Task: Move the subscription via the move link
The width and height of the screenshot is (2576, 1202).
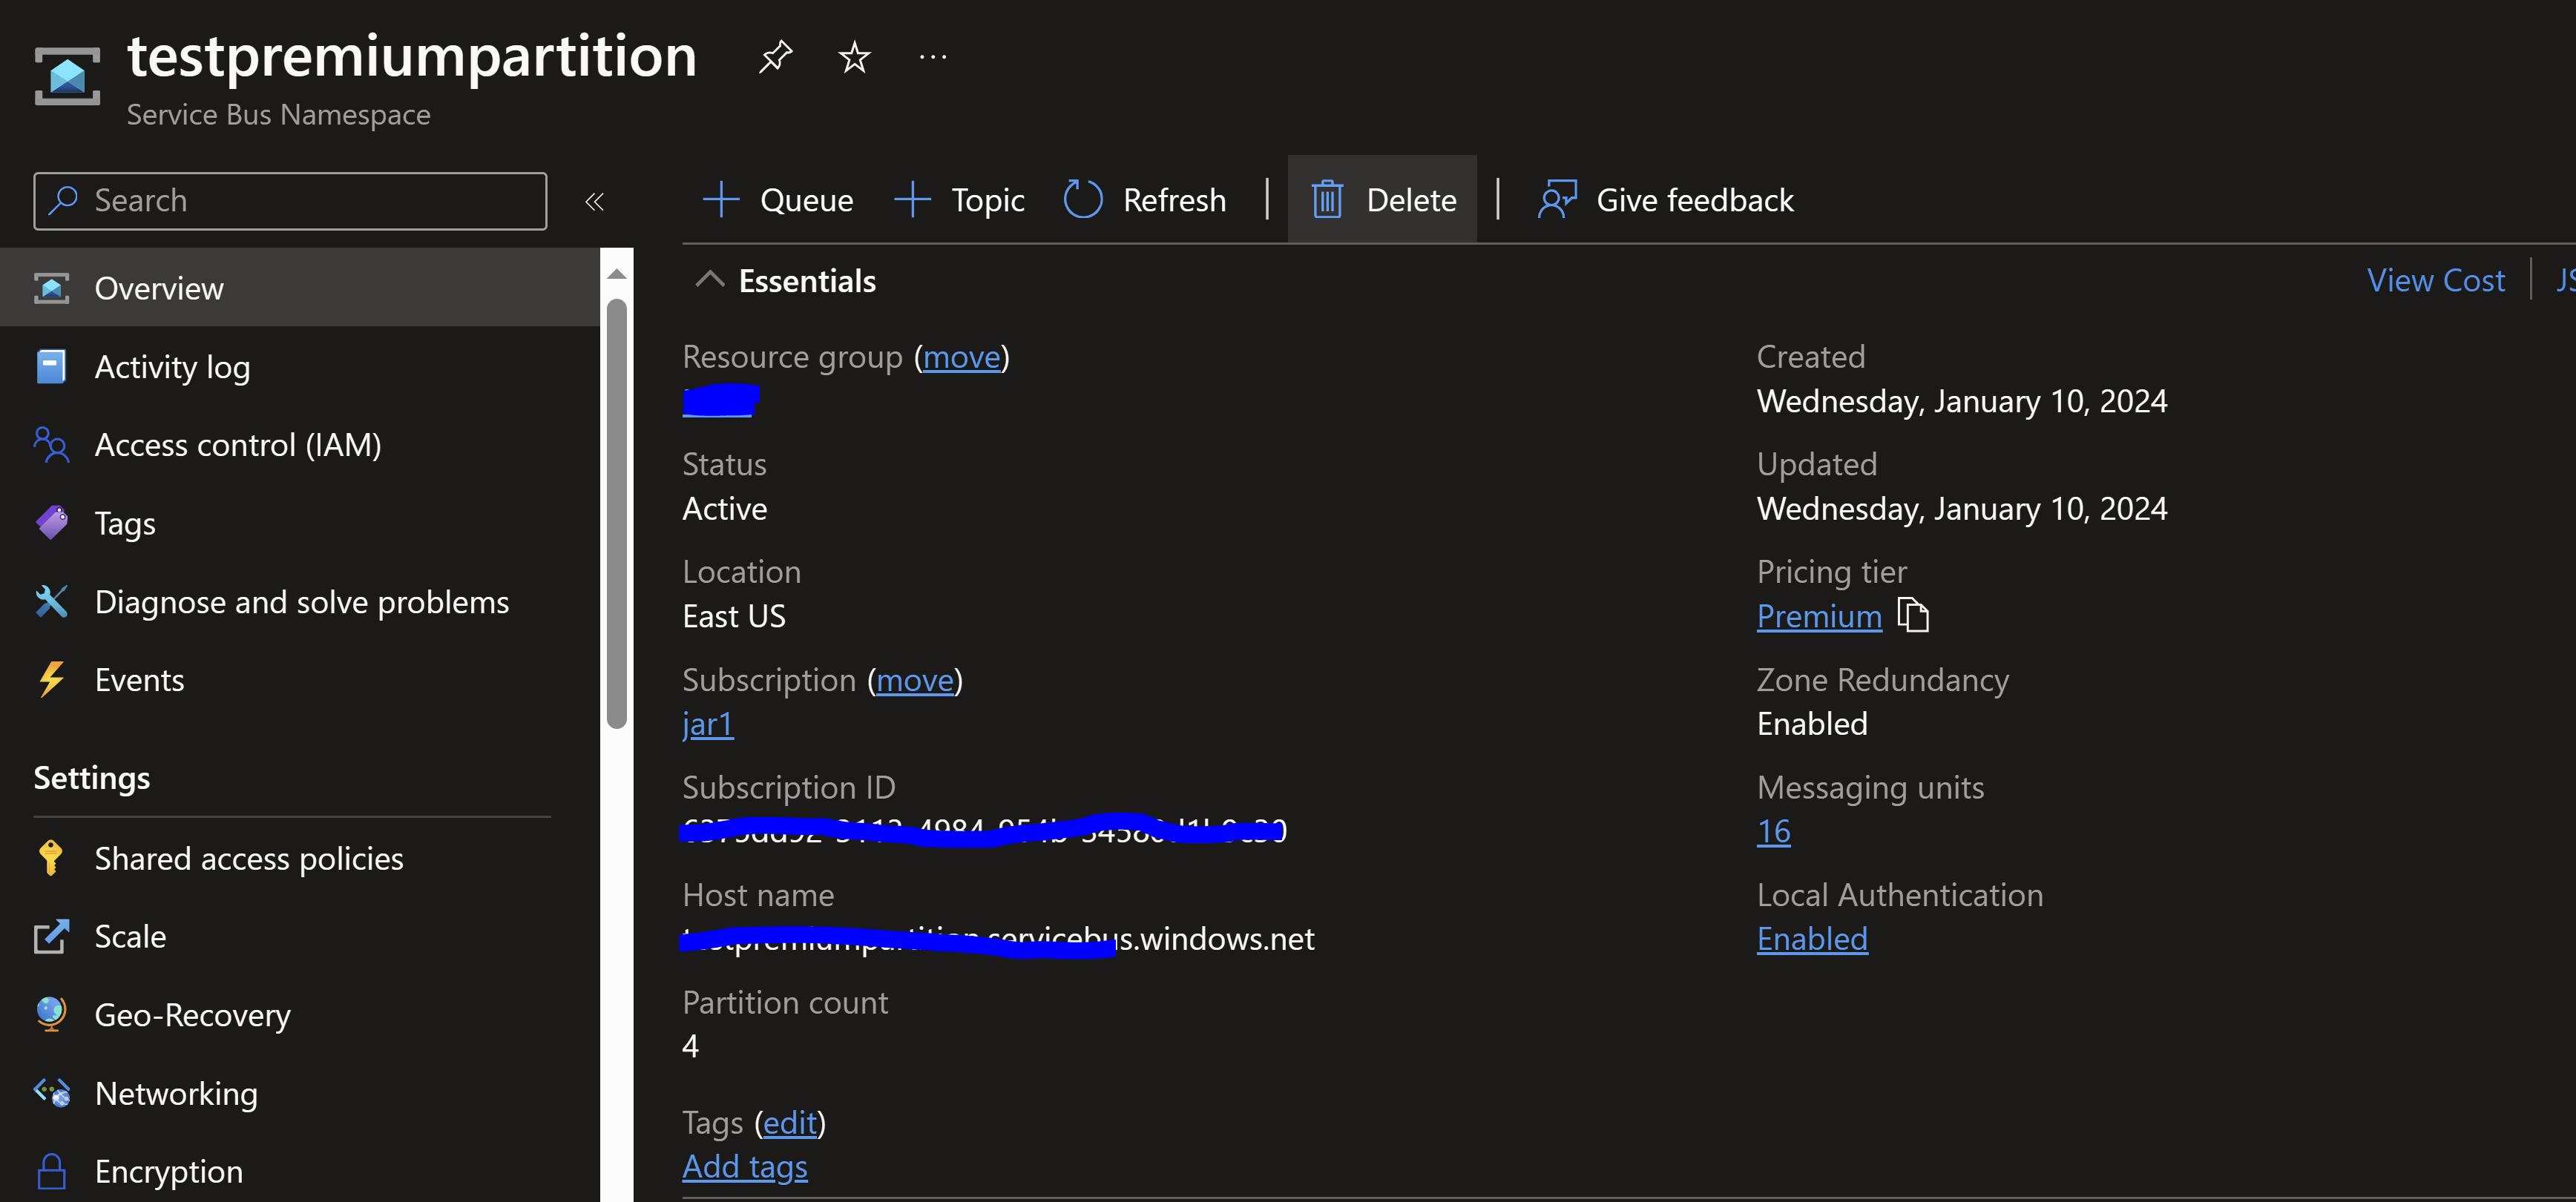Action: pyautogui.click(x=915, y=681)
